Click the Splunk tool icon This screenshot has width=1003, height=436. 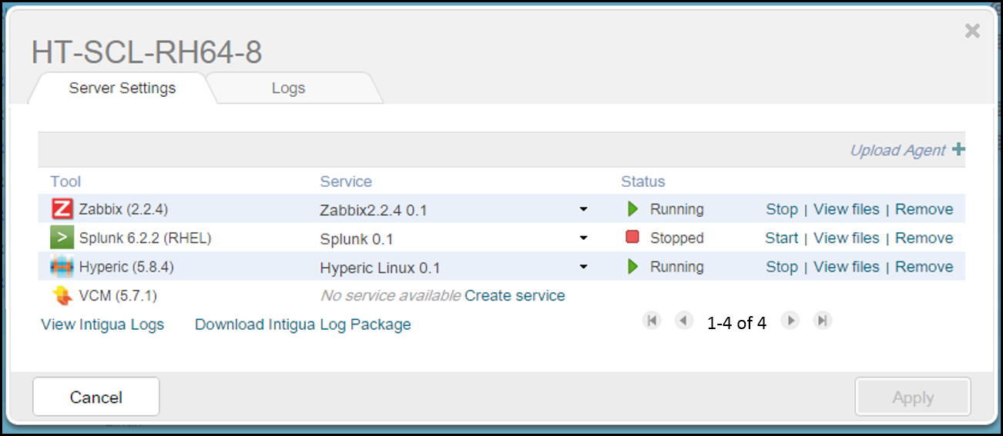tap(62, 238)
